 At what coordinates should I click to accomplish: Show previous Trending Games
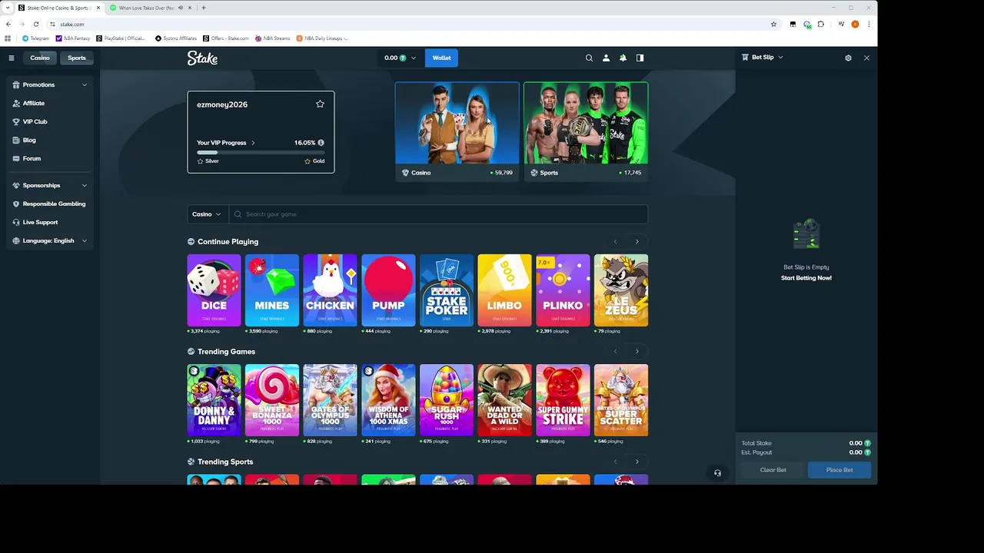(615, 351)
